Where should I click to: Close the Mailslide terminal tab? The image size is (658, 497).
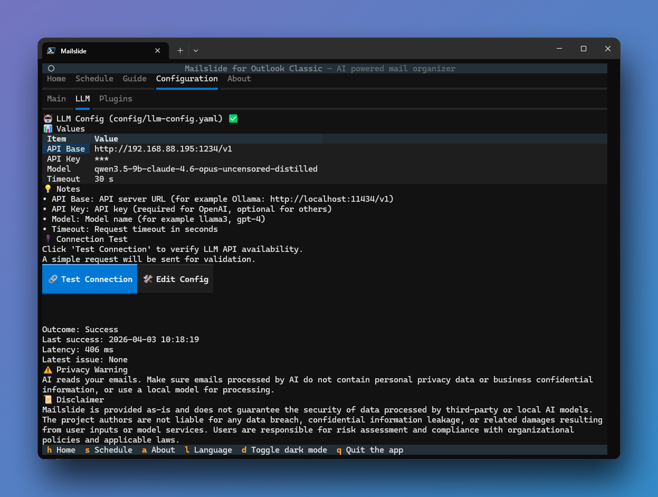pyautogui.click(x=158, y=51)
